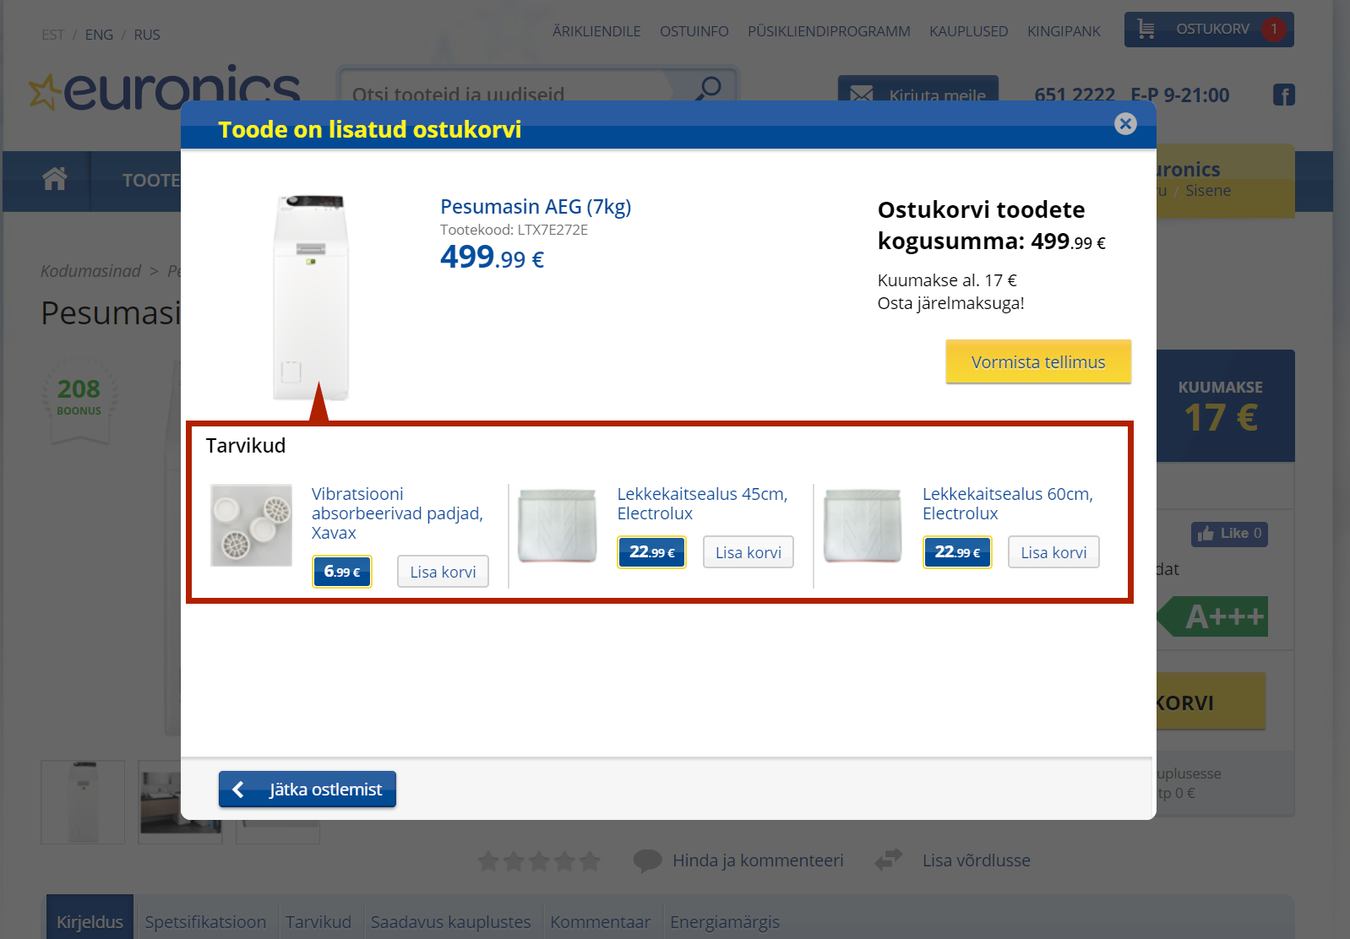1350x939 pixels.
Task: Click the 22.99 € price of 60cm tray
Action: pyautogui.click(x=957, y=552)
